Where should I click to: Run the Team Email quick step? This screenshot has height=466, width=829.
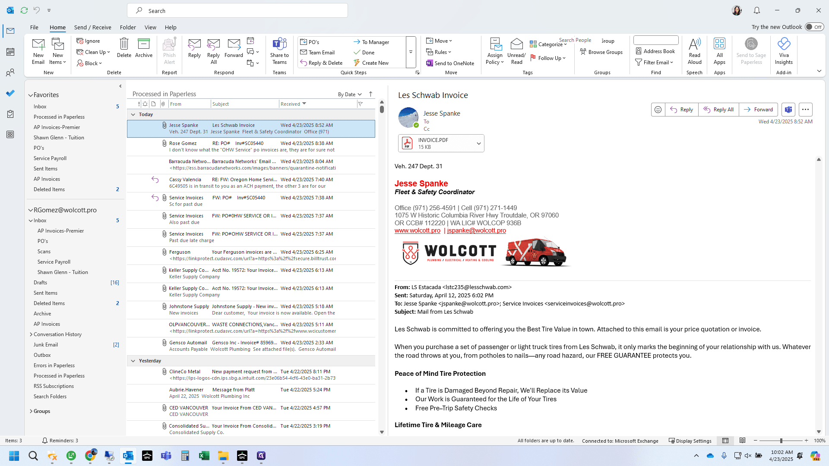pos(317,53)
